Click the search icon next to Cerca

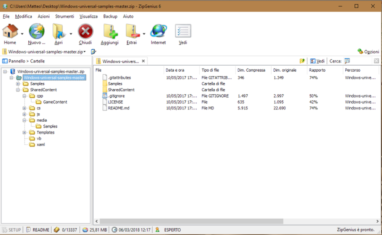pyautogui.click(x=347, y=61)
